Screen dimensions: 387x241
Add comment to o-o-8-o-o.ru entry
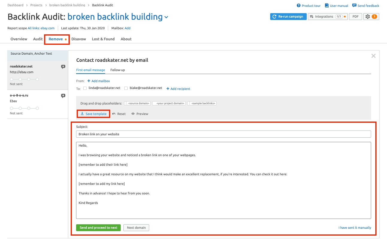click(63, 96)
